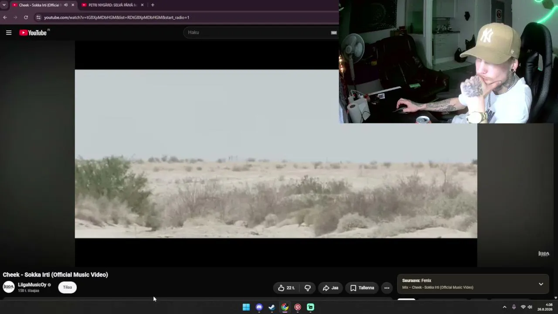Select the '158 t. tilaajaa' subscriber count
This screenshot has height=314, width=558.
click(28, 290)
